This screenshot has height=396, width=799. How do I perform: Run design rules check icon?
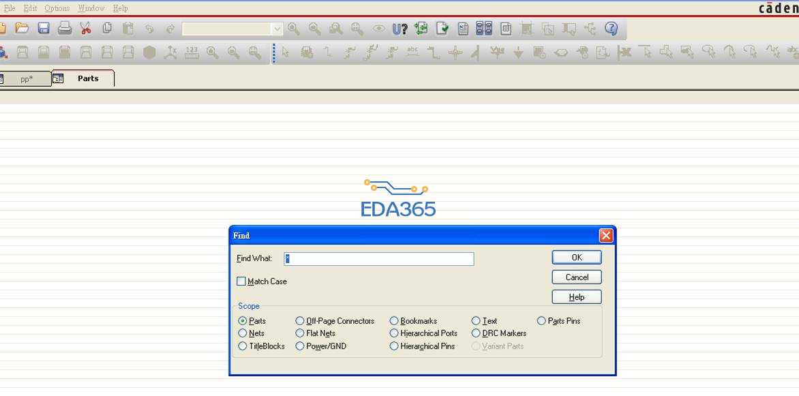pos(442,28)
